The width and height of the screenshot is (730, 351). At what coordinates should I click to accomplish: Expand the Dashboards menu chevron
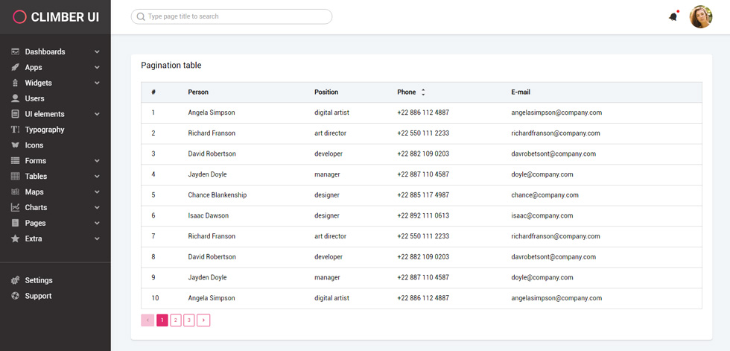(97, 52)
